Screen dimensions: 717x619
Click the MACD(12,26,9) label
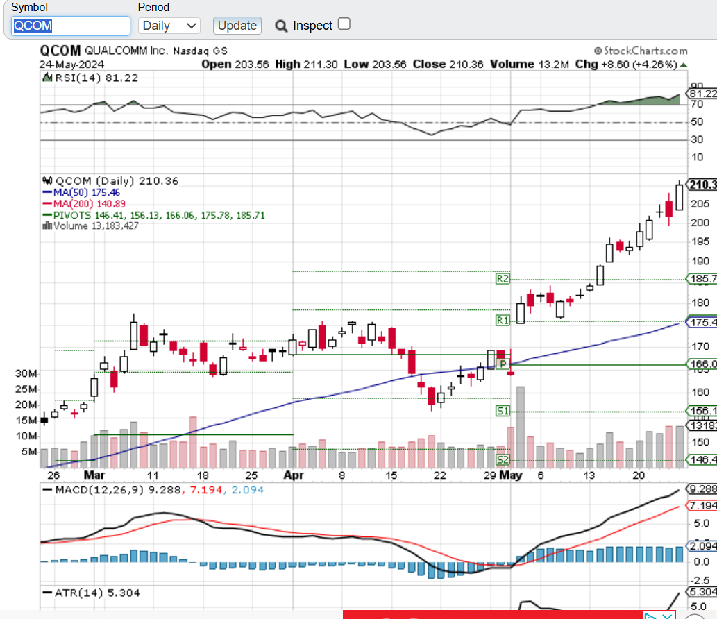click(99, 490)
